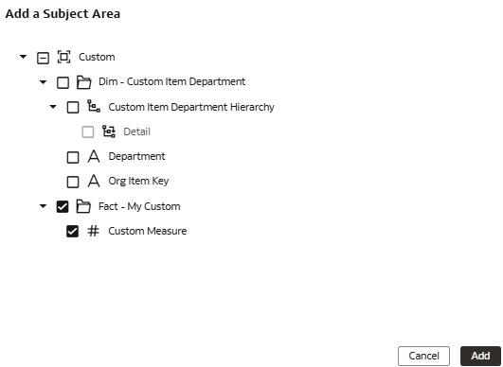
Task: Check the Dim - Custom Item Department checkbox
Action: (x=63, y=82)
